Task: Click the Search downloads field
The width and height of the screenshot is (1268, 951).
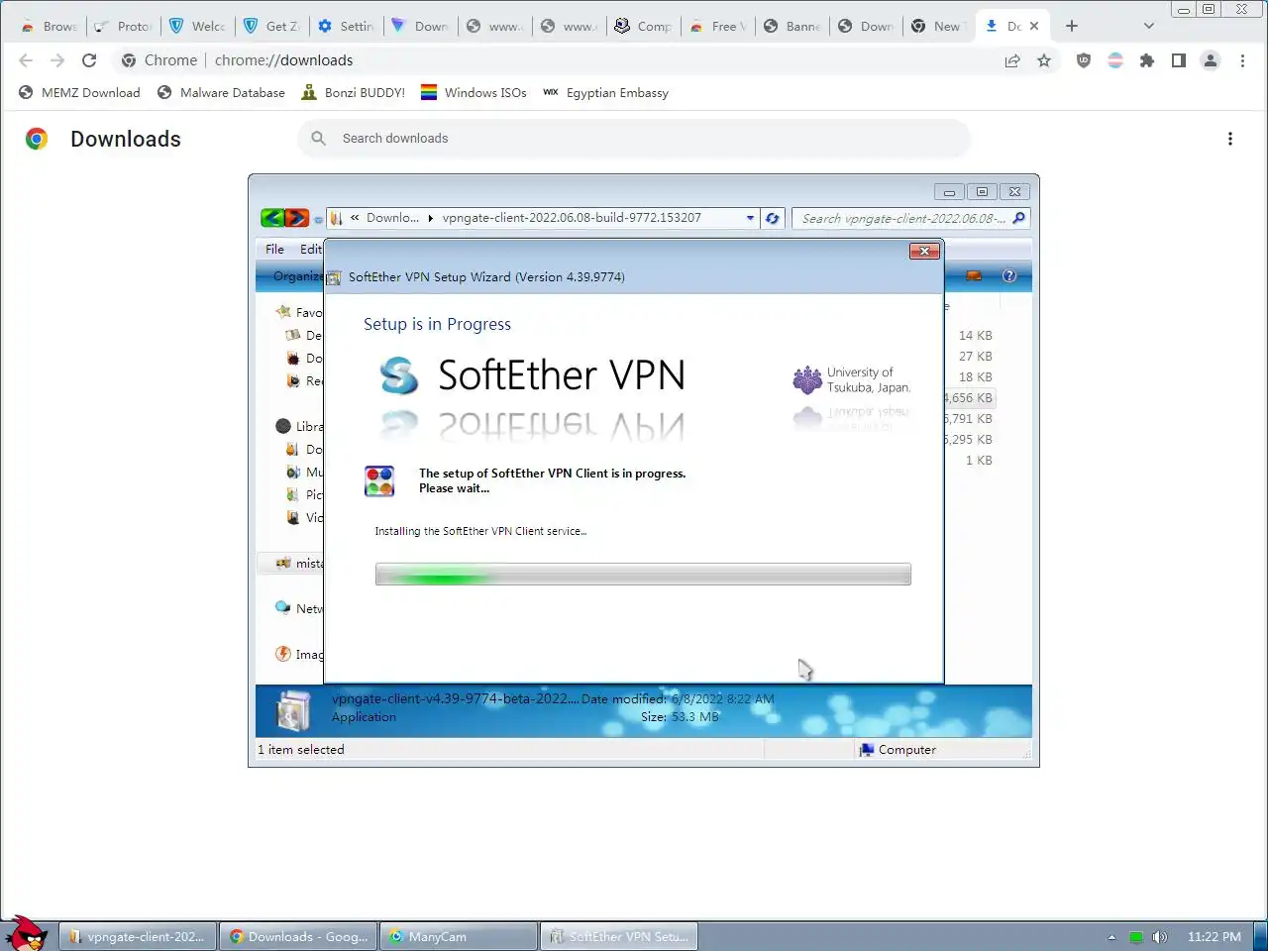Action: click(x=634, y=139)
